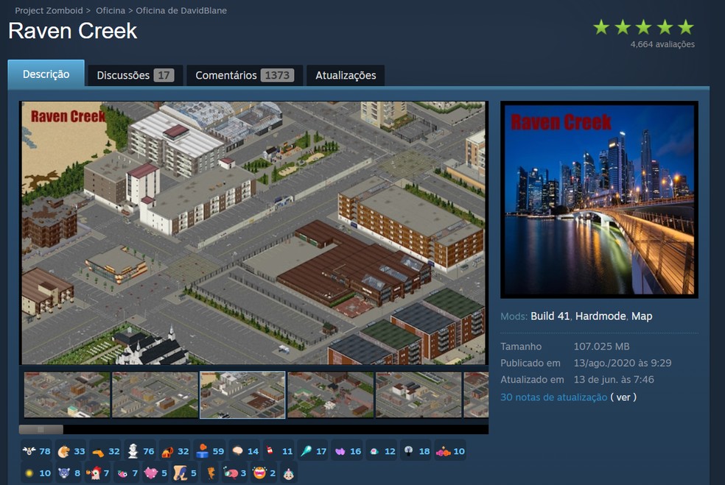Click the glowing yellow award with count 10
This screenshot has height=485, width=725.
click(x=37, y=473)
